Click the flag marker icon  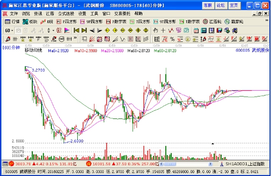point(67,31)
